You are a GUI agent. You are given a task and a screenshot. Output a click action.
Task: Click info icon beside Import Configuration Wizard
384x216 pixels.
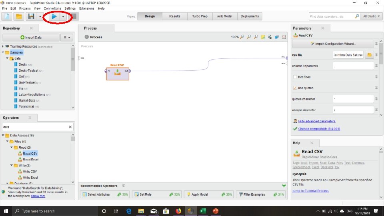tap(376, 44)
